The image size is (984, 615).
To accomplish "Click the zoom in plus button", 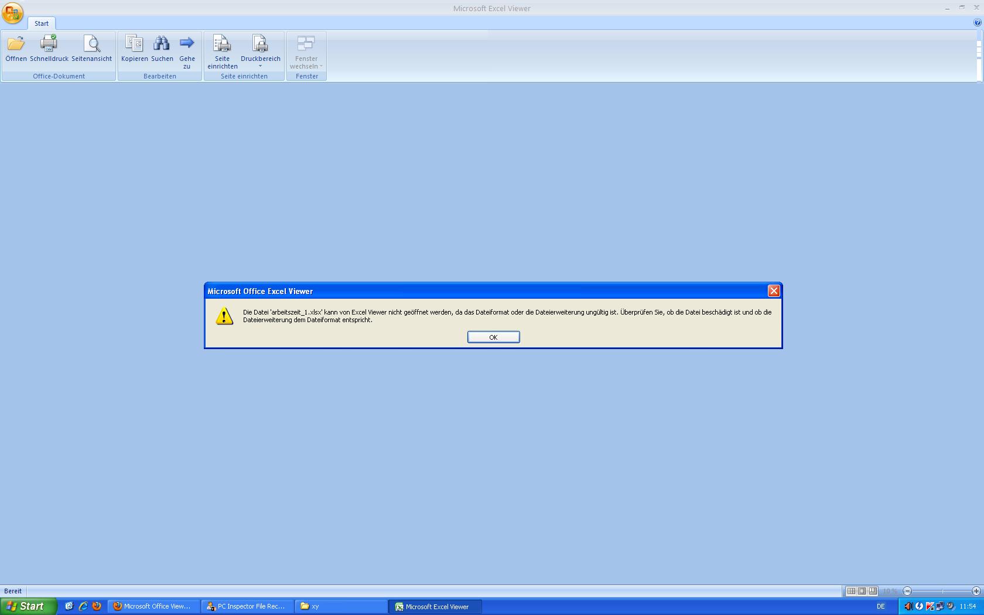I will point(976,591).
